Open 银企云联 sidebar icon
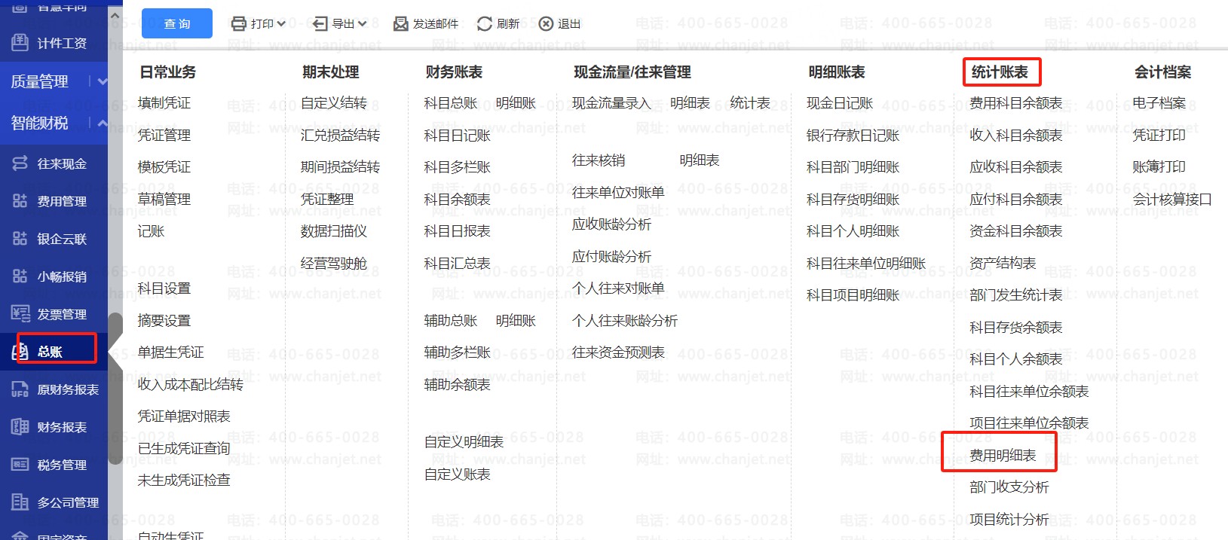 [x=20, y=238]
